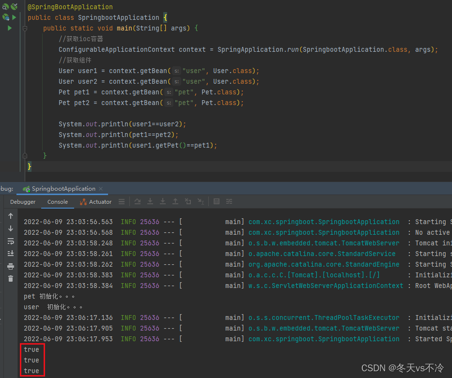Open the Actuator tab
The height and width of the screenshot is (378, 452).
pos(96,202)
